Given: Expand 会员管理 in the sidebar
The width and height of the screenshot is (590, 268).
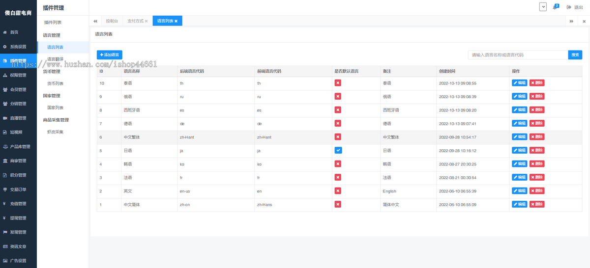Looking at the screenshot, I should tap(18, 89).
